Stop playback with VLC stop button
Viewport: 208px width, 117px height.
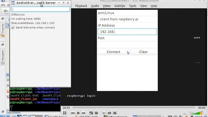pyautogui.click(x=78, y=113)
